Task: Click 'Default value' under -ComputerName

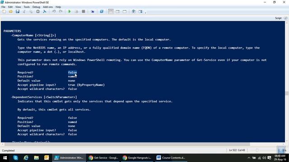Action: 29,81
